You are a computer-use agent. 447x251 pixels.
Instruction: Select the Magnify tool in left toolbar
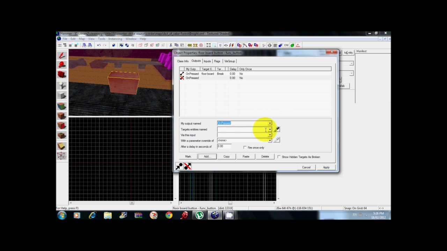point(62,65)
